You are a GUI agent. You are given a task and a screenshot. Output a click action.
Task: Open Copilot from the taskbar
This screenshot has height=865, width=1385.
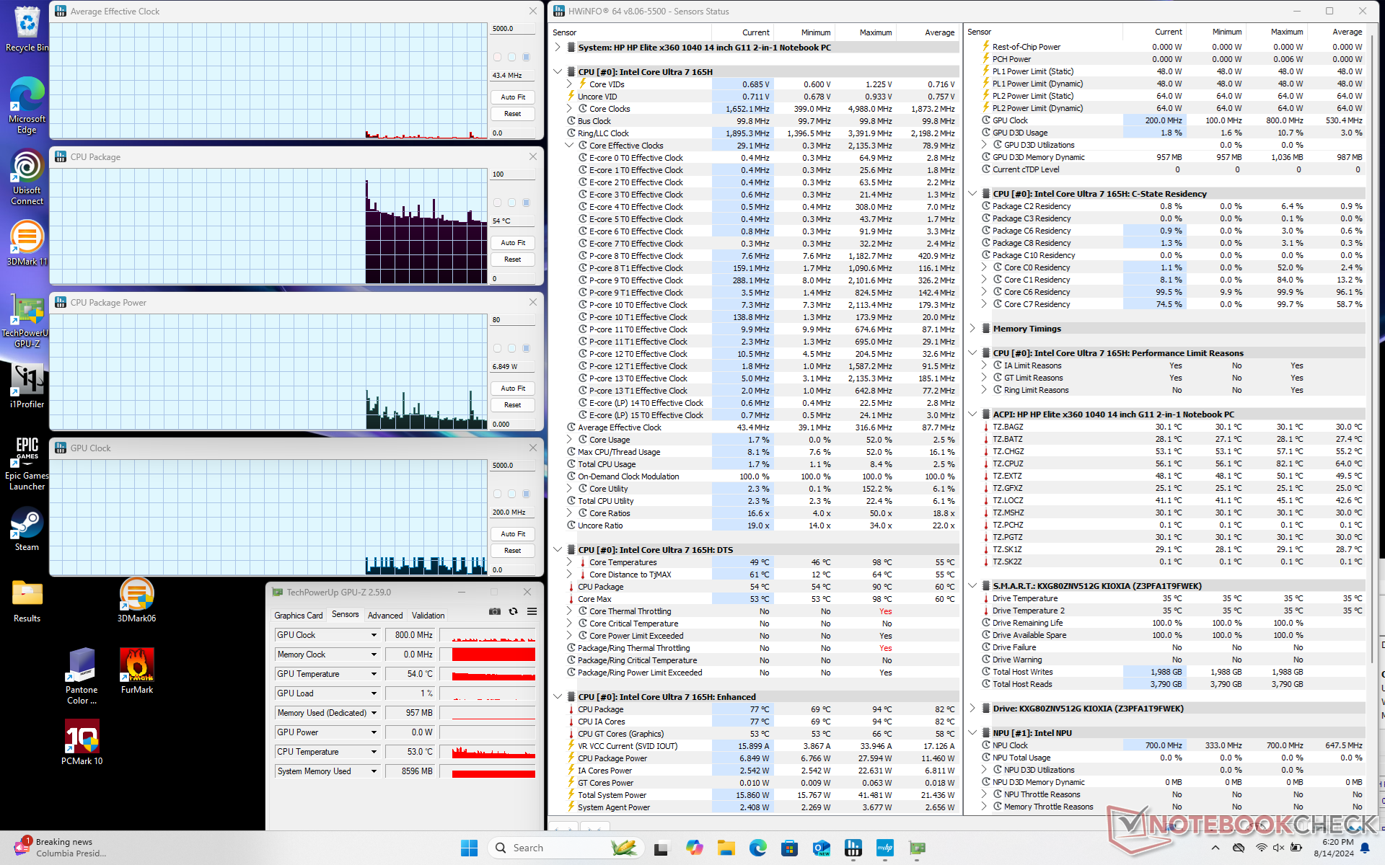point(695,848)
